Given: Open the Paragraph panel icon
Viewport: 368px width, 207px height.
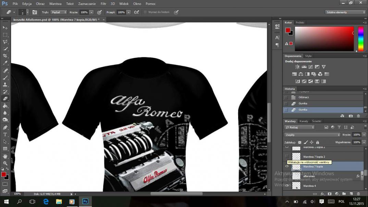Looking at the screenshot, I should point(277,45).
